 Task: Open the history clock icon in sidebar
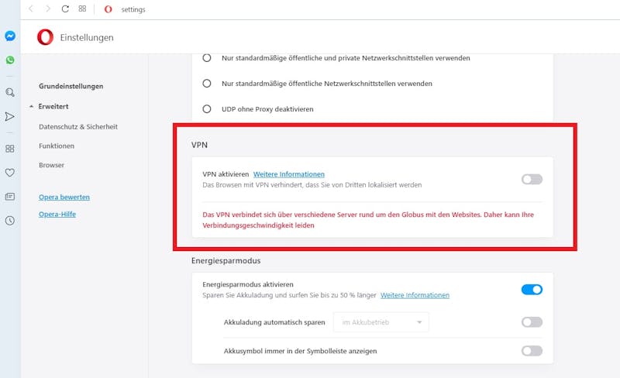point(10,221)
